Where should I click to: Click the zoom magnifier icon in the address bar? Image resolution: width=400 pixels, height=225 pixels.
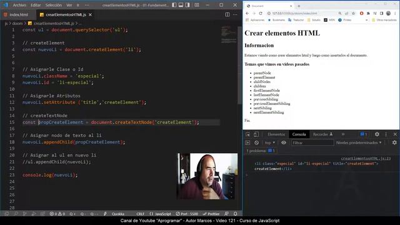pos(340,13)
